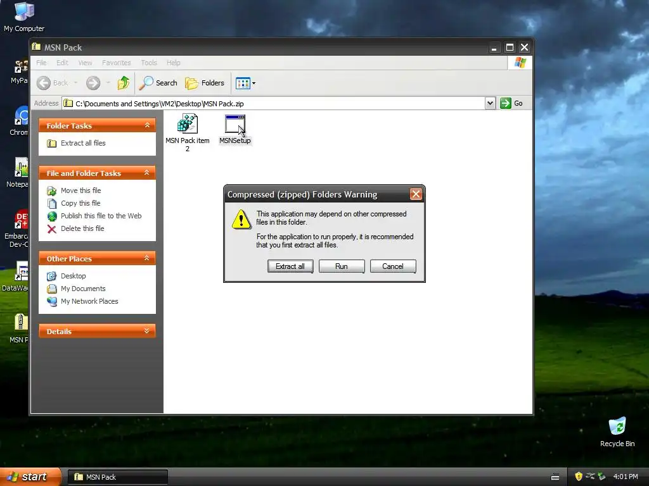
Task: Select the Embarcadero Dev-C++ desktop shortcut
Action: [x=17, y=229]
